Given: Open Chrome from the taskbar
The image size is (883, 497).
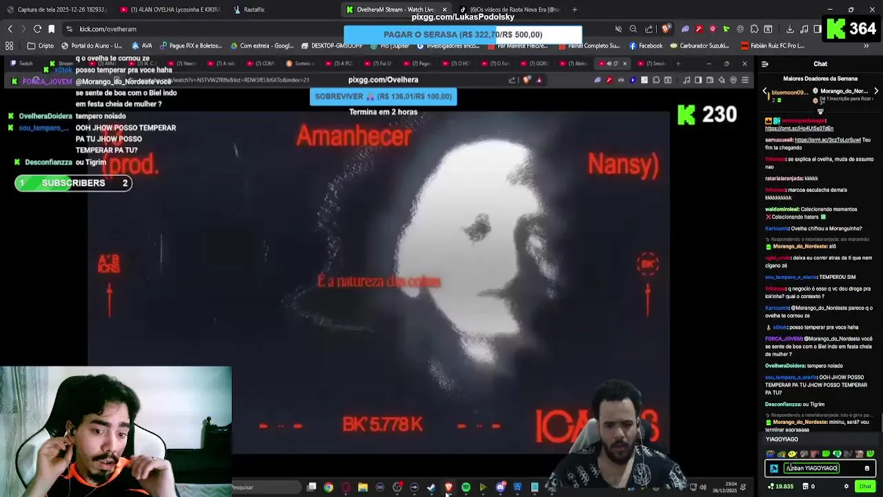Looking at the screenshot, I should [328, 487].
